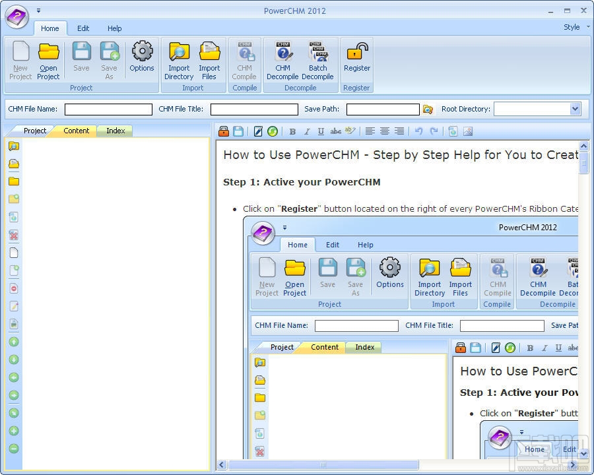Image resolution: width=594 pixels, height=475 pixels.
Task: Open the Options gear
Action: pos(142,57)
